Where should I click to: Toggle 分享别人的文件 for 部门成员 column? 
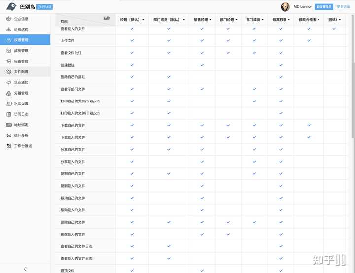[254, 162]
